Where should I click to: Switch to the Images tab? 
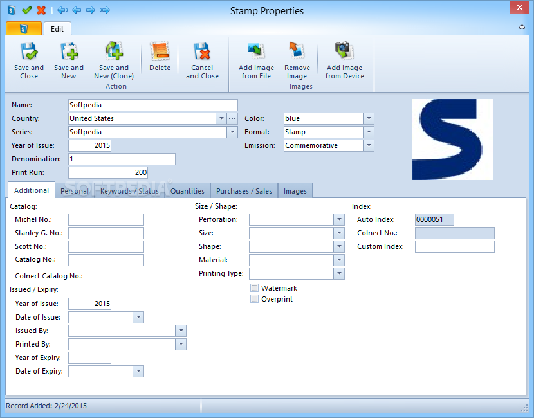[295, 191]
